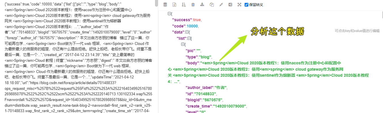
Task: Collapse the root object node
Action: [169, 14]
